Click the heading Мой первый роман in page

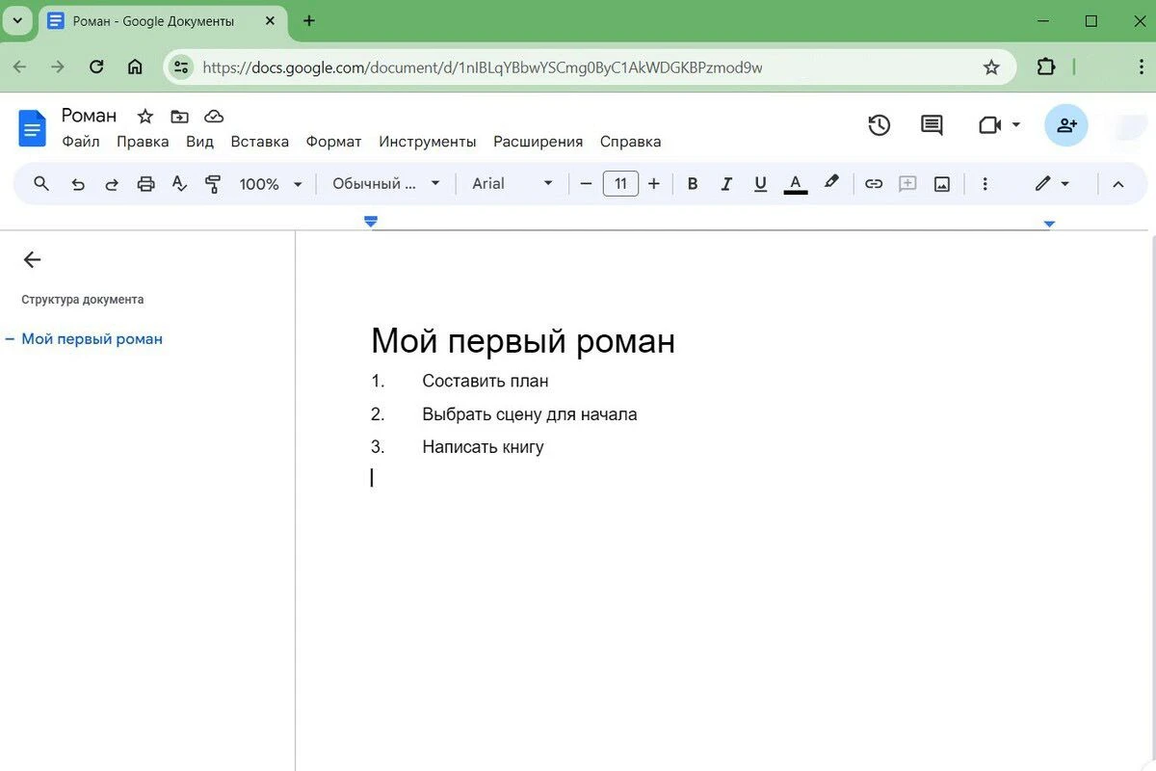point(523,341)
